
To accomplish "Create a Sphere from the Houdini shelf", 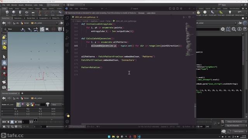I will point(14,13).
